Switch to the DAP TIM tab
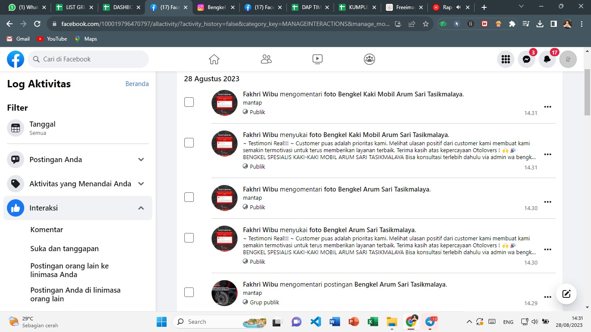The height and width of the screenshot is (332, 591). (309, 7)
